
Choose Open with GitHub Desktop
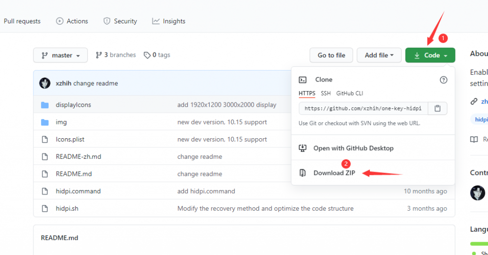353,148
